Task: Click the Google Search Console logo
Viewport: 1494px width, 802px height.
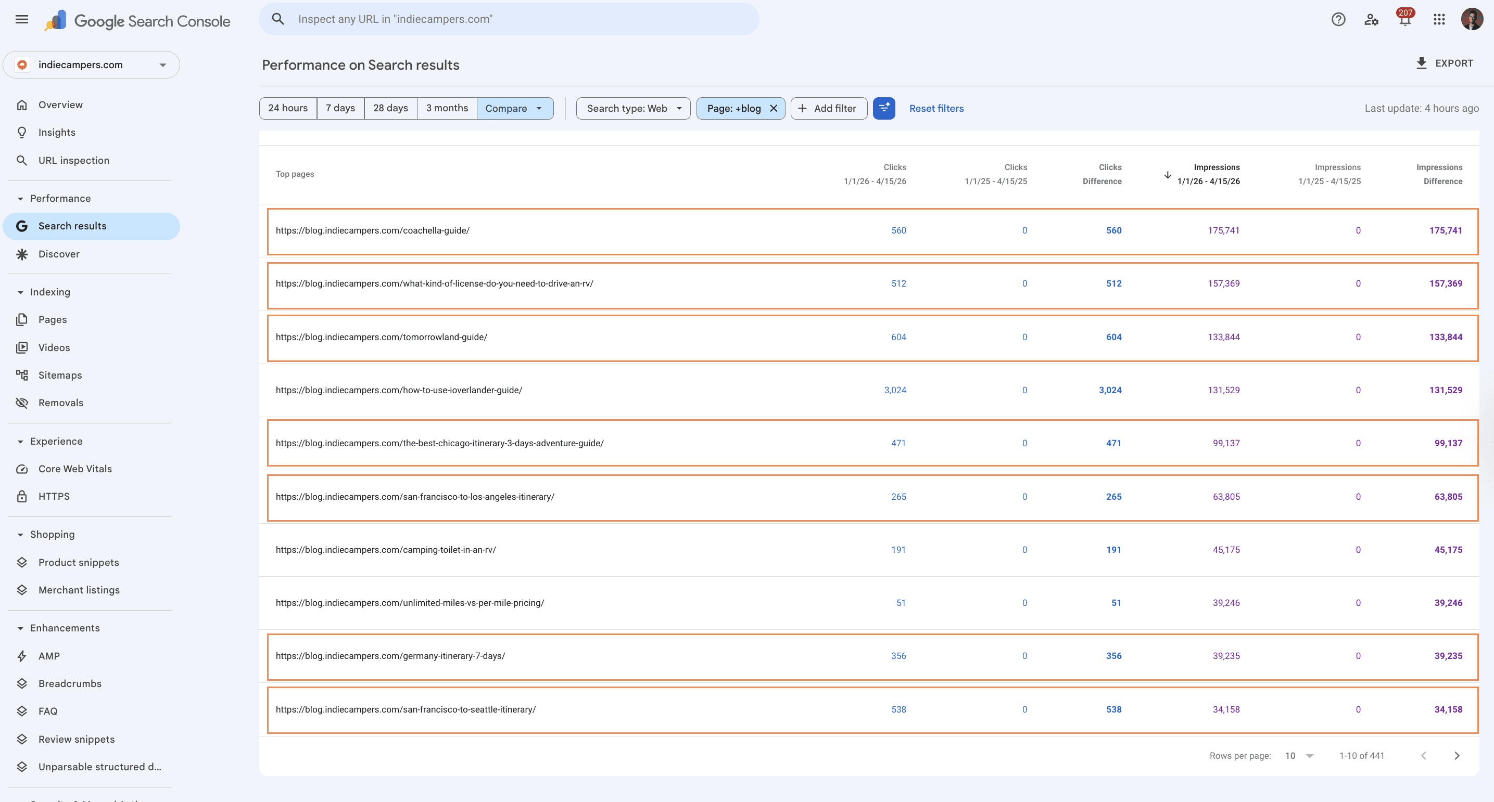Action: 137,21
